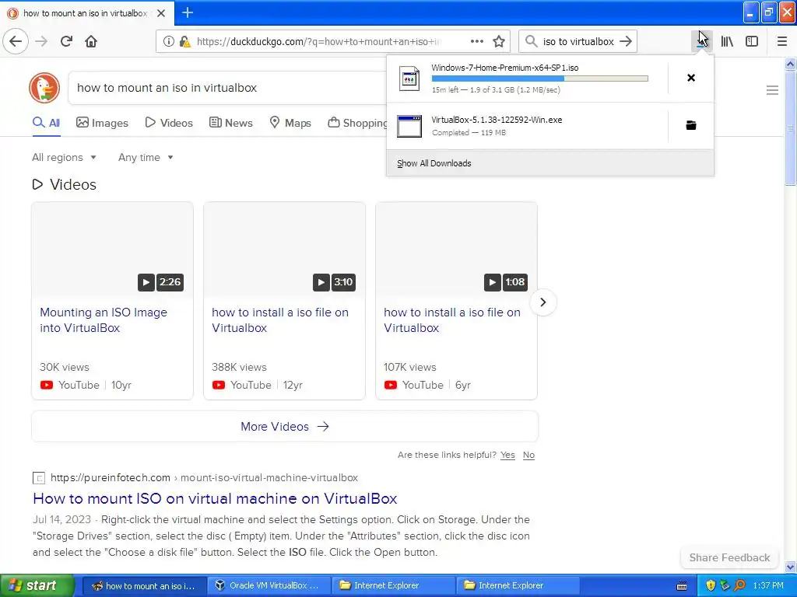Answer Yes to links helpful question
Image resolution: width=797 pixels, height=597 pixels.
507,455
